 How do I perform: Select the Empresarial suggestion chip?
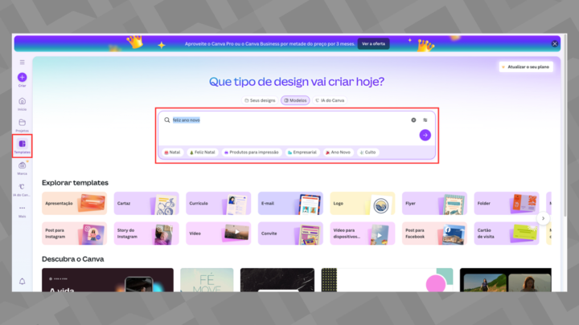tap(302, 152)
